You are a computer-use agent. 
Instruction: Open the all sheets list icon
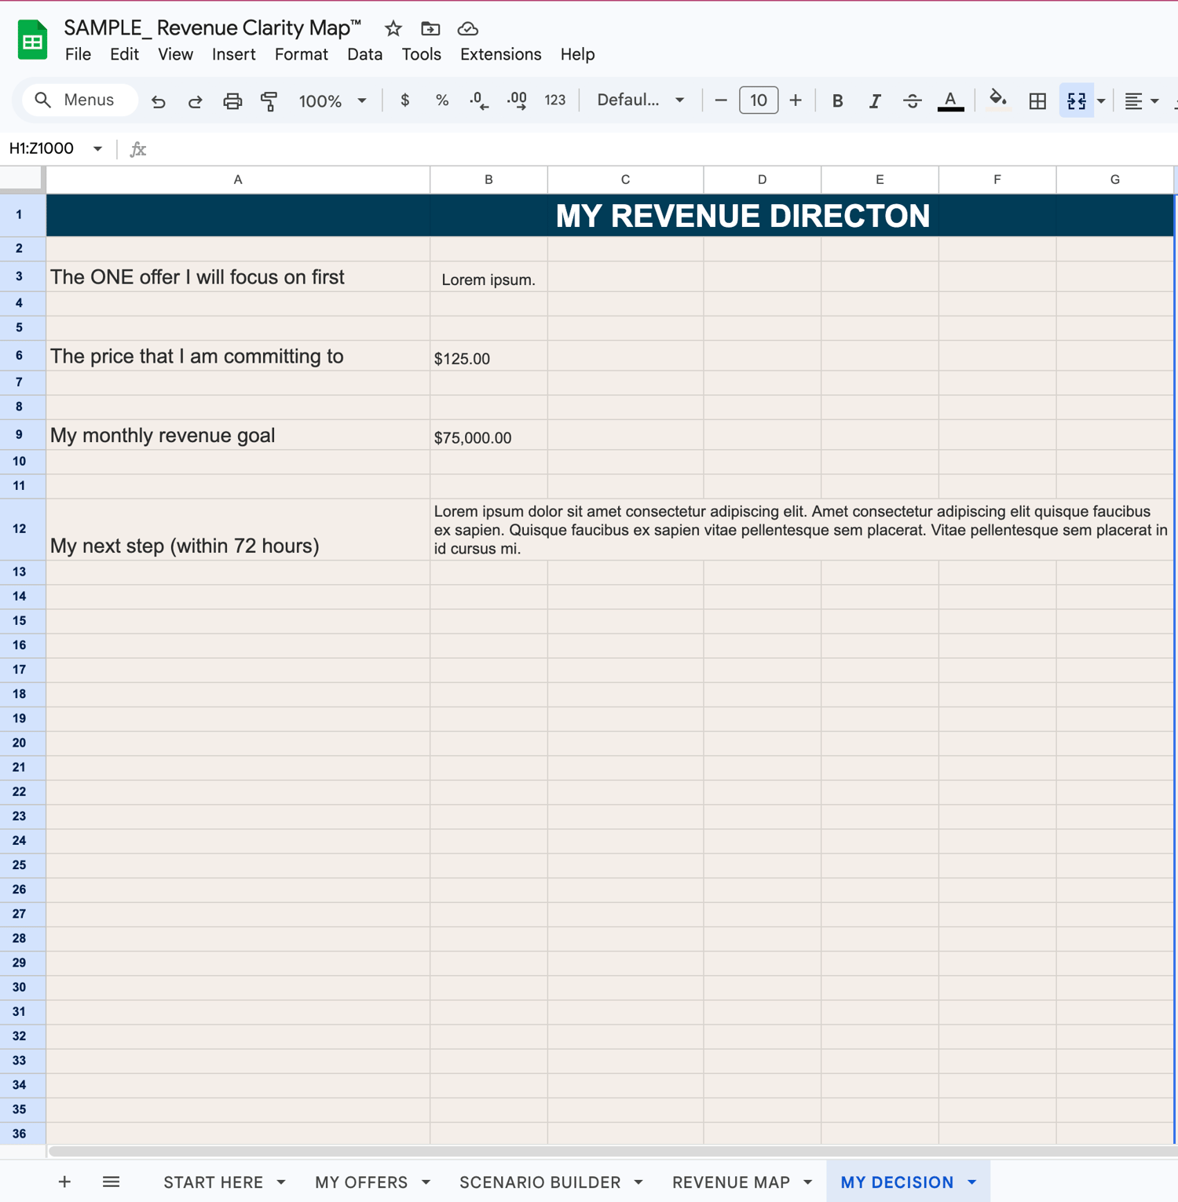coord(112,1182)
